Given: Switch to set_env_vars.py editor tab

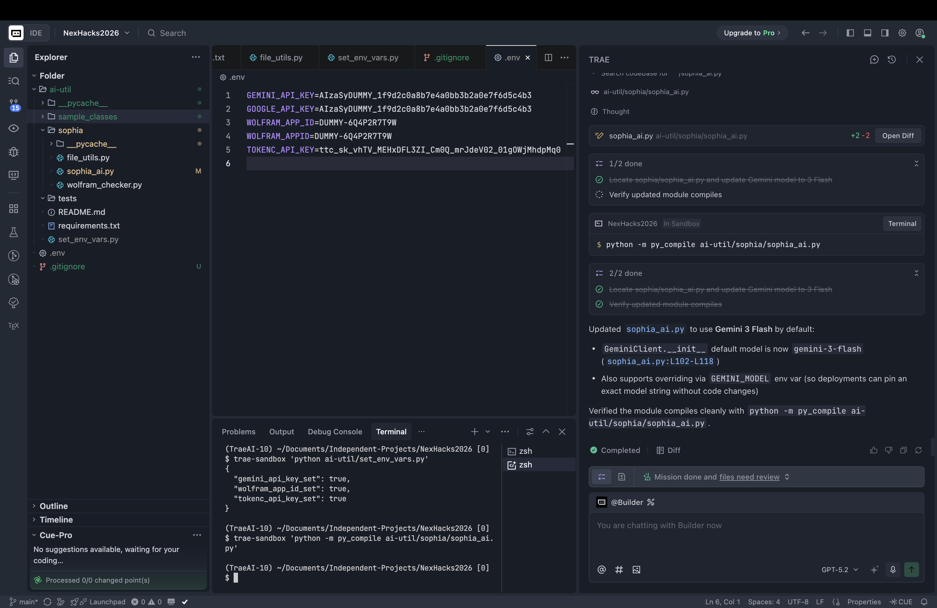Looking at the screenshot, I should pyautogui.click(x=367, y=57).
